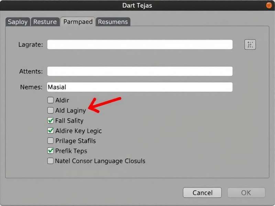Click the grid picker icon beside Lagrate field
Screen dimensions: 275x206
pos(250,44)
